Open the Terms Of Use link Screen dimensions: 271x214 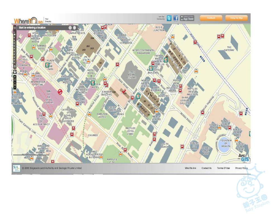pyautogui.click(x=224, y=168)
